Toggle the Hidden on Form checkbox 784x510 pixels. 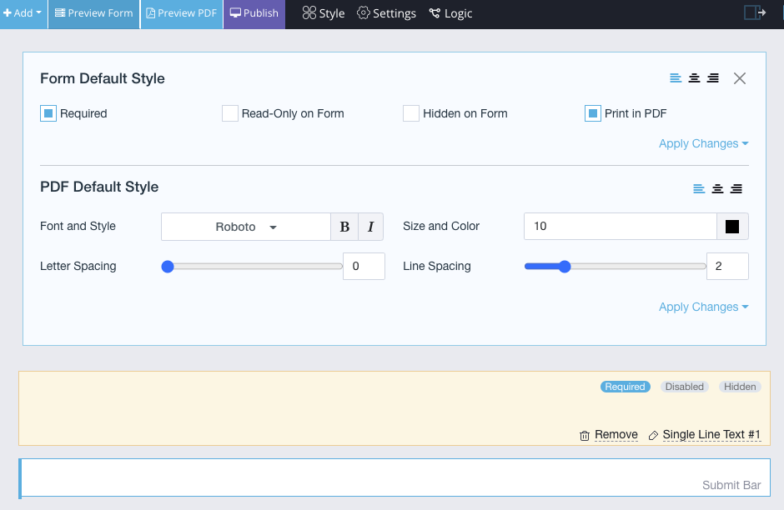click(411, 113)
